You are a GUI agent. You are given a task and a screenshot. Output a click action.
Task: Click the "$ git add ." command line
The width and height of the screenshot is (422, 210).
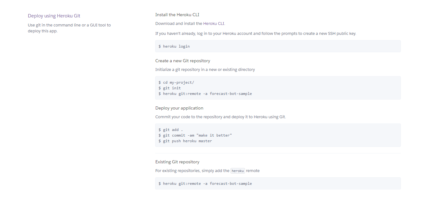click(171, 130)
